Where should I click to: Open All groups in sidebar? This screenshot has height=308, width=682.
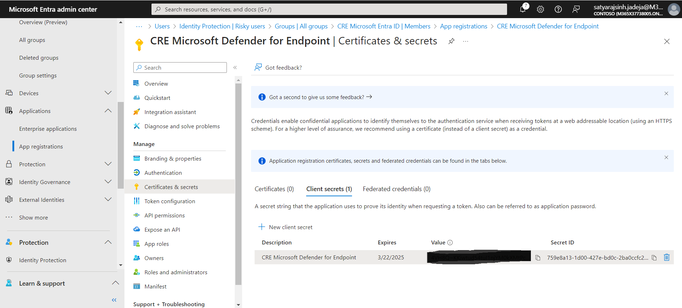(32, 40)
